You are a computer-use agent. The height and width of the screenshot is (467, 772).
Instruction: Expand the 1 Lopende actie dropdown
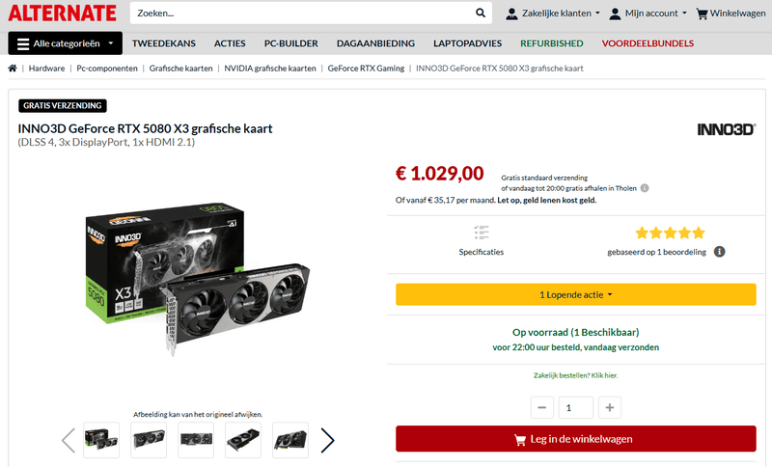coord(576,294)
